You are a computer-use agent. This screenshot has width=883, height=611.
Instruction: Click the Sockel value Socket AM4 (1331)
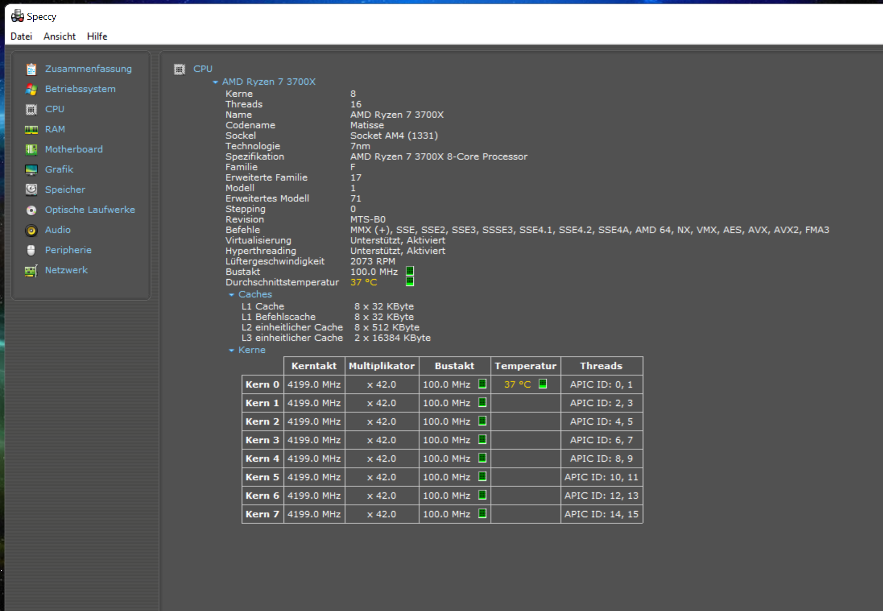[394, 136]
